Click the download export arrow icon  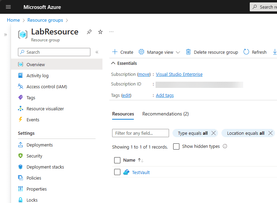(275, 52)
